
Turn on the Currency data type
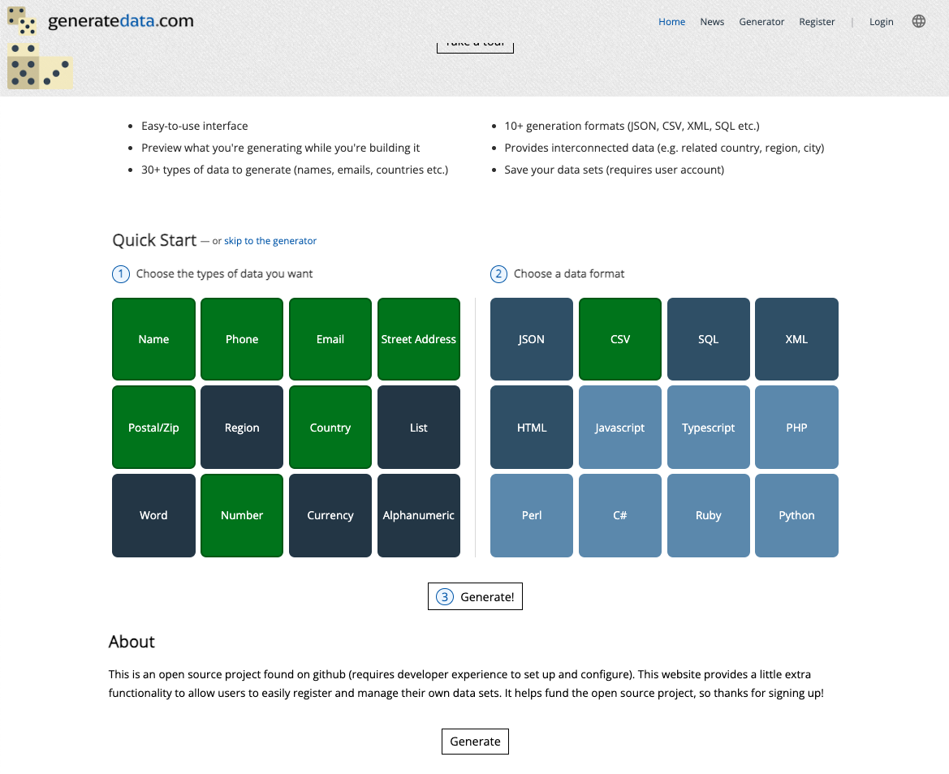pos(330,515)
